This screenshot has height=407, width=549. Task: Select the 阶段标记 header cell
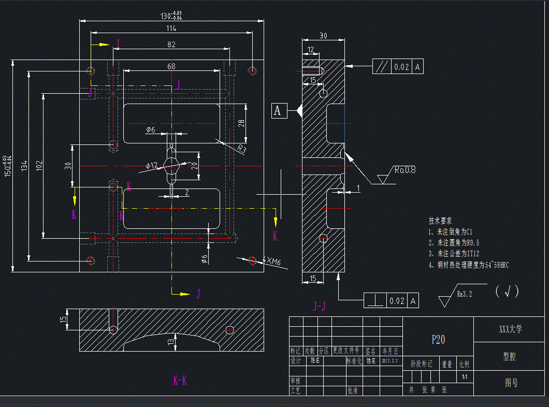point(421,365)
